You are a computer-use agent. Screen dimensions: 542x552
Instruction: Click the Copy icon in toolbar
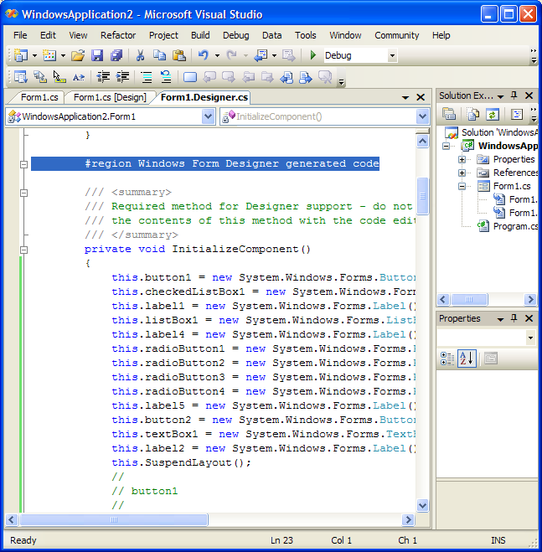(159, 55)
